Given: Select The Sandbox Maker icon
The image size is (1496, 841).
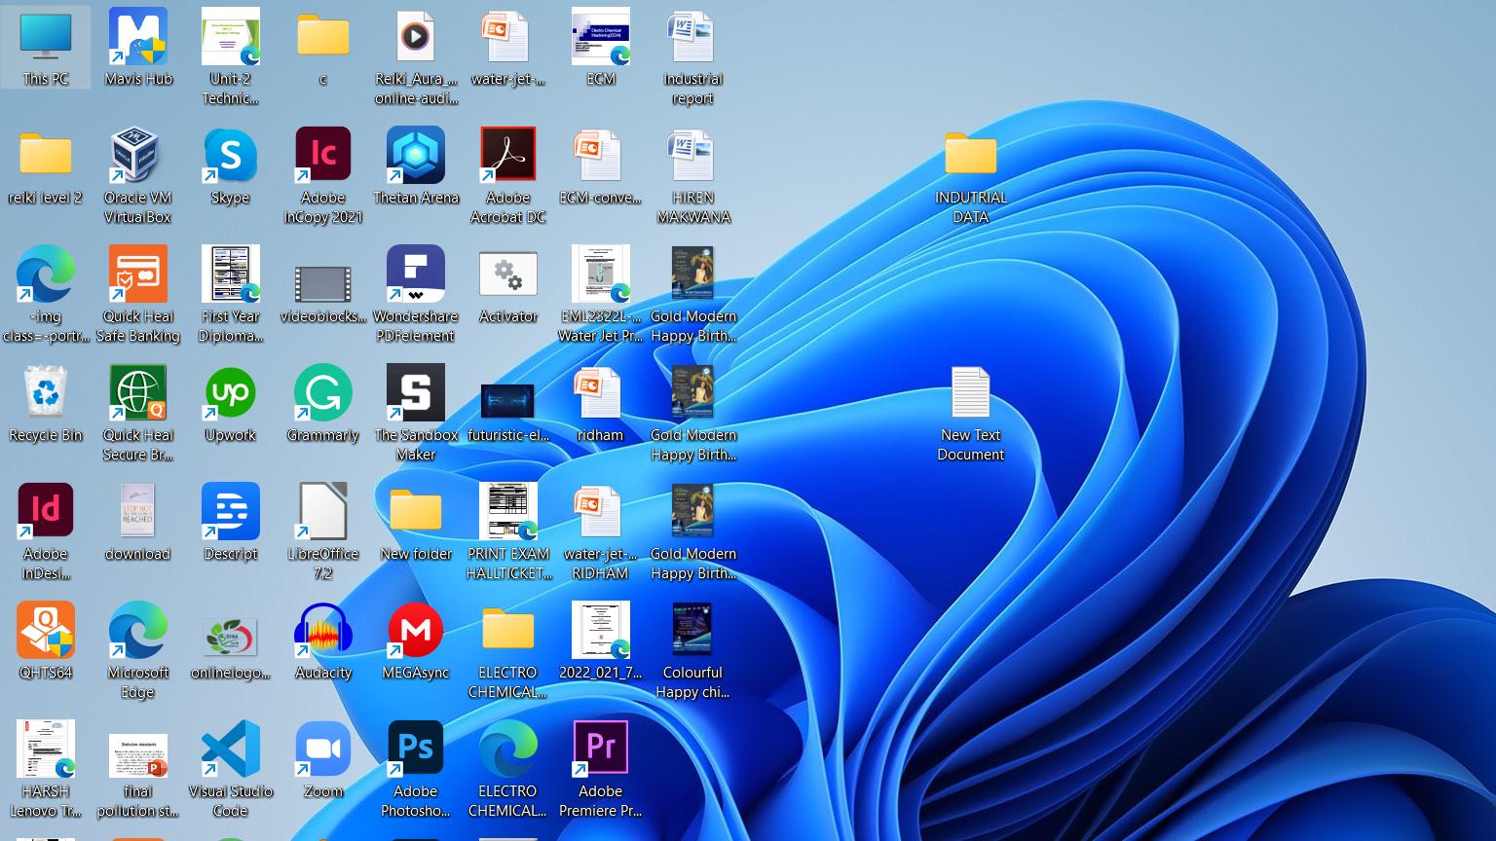Looking at the screenshot, I should [x=416, y=394].
